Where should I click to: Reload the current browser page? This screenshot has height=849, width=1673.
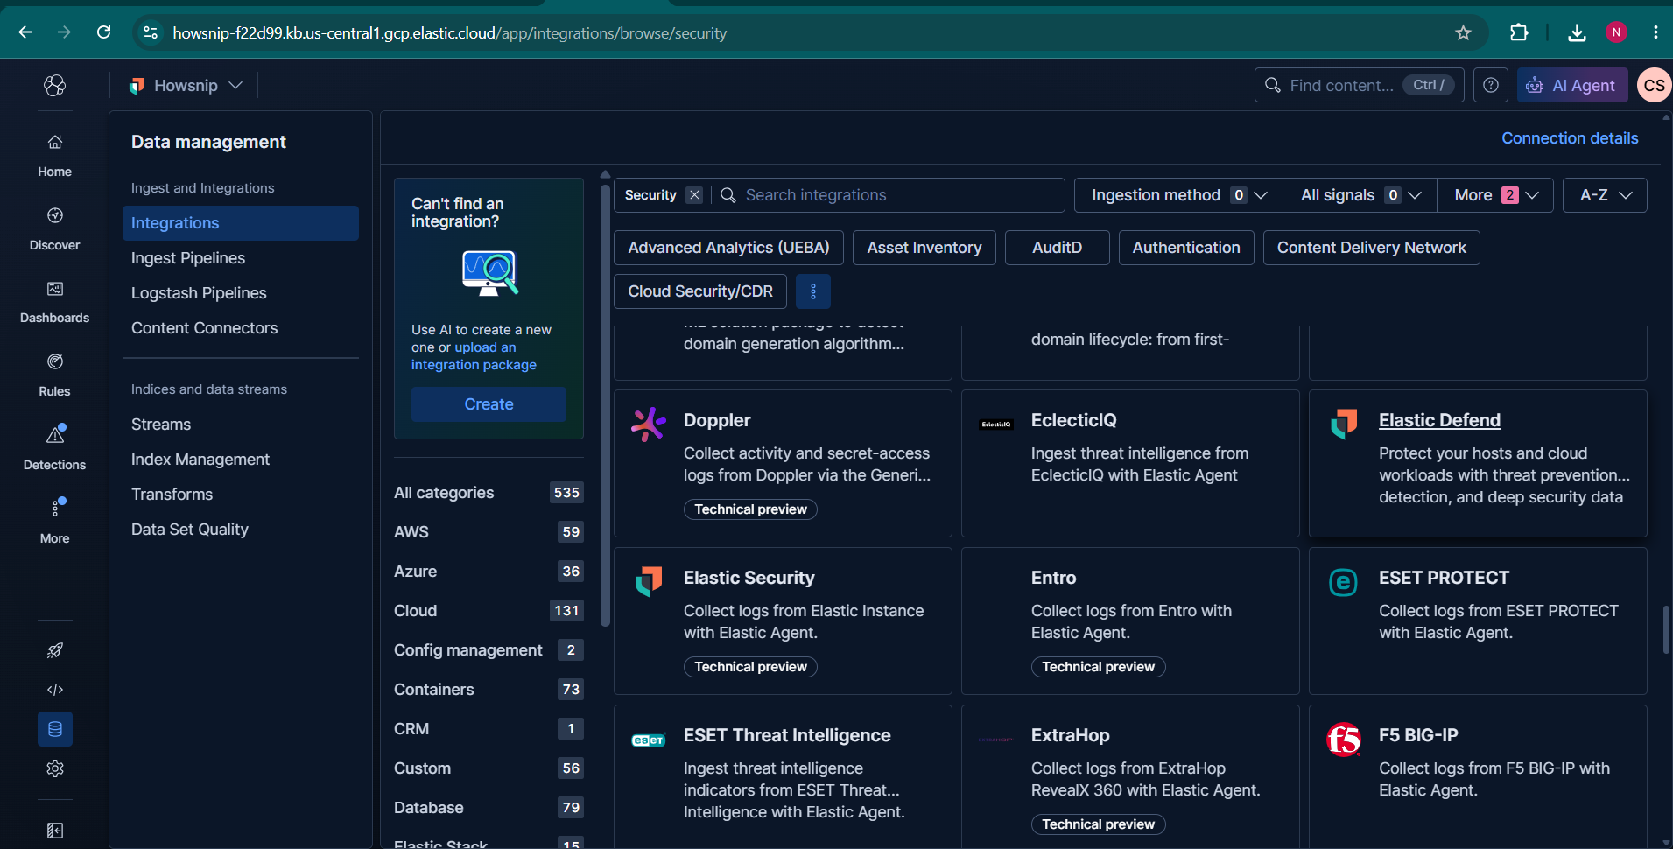click(103, 32)
